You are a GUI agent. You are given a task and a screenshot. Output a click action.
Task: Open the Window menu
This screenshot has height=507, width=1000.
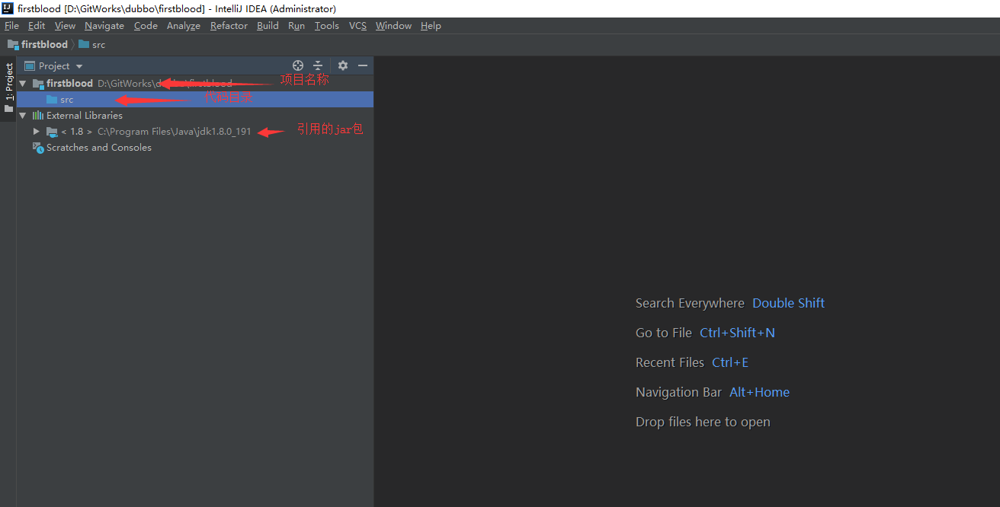tap(393, 25)
